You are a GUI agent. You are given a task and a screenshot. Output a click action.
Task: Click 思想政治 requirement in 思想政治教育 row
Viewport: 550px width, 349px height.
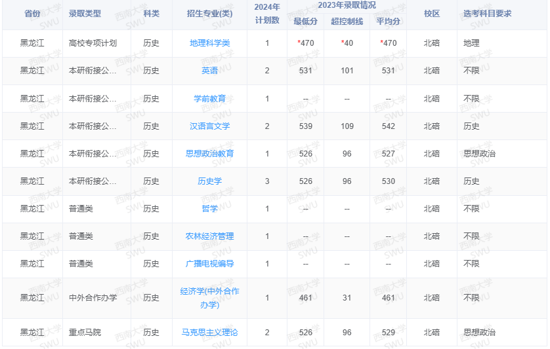pyautogui.click(x=480, y=154)
